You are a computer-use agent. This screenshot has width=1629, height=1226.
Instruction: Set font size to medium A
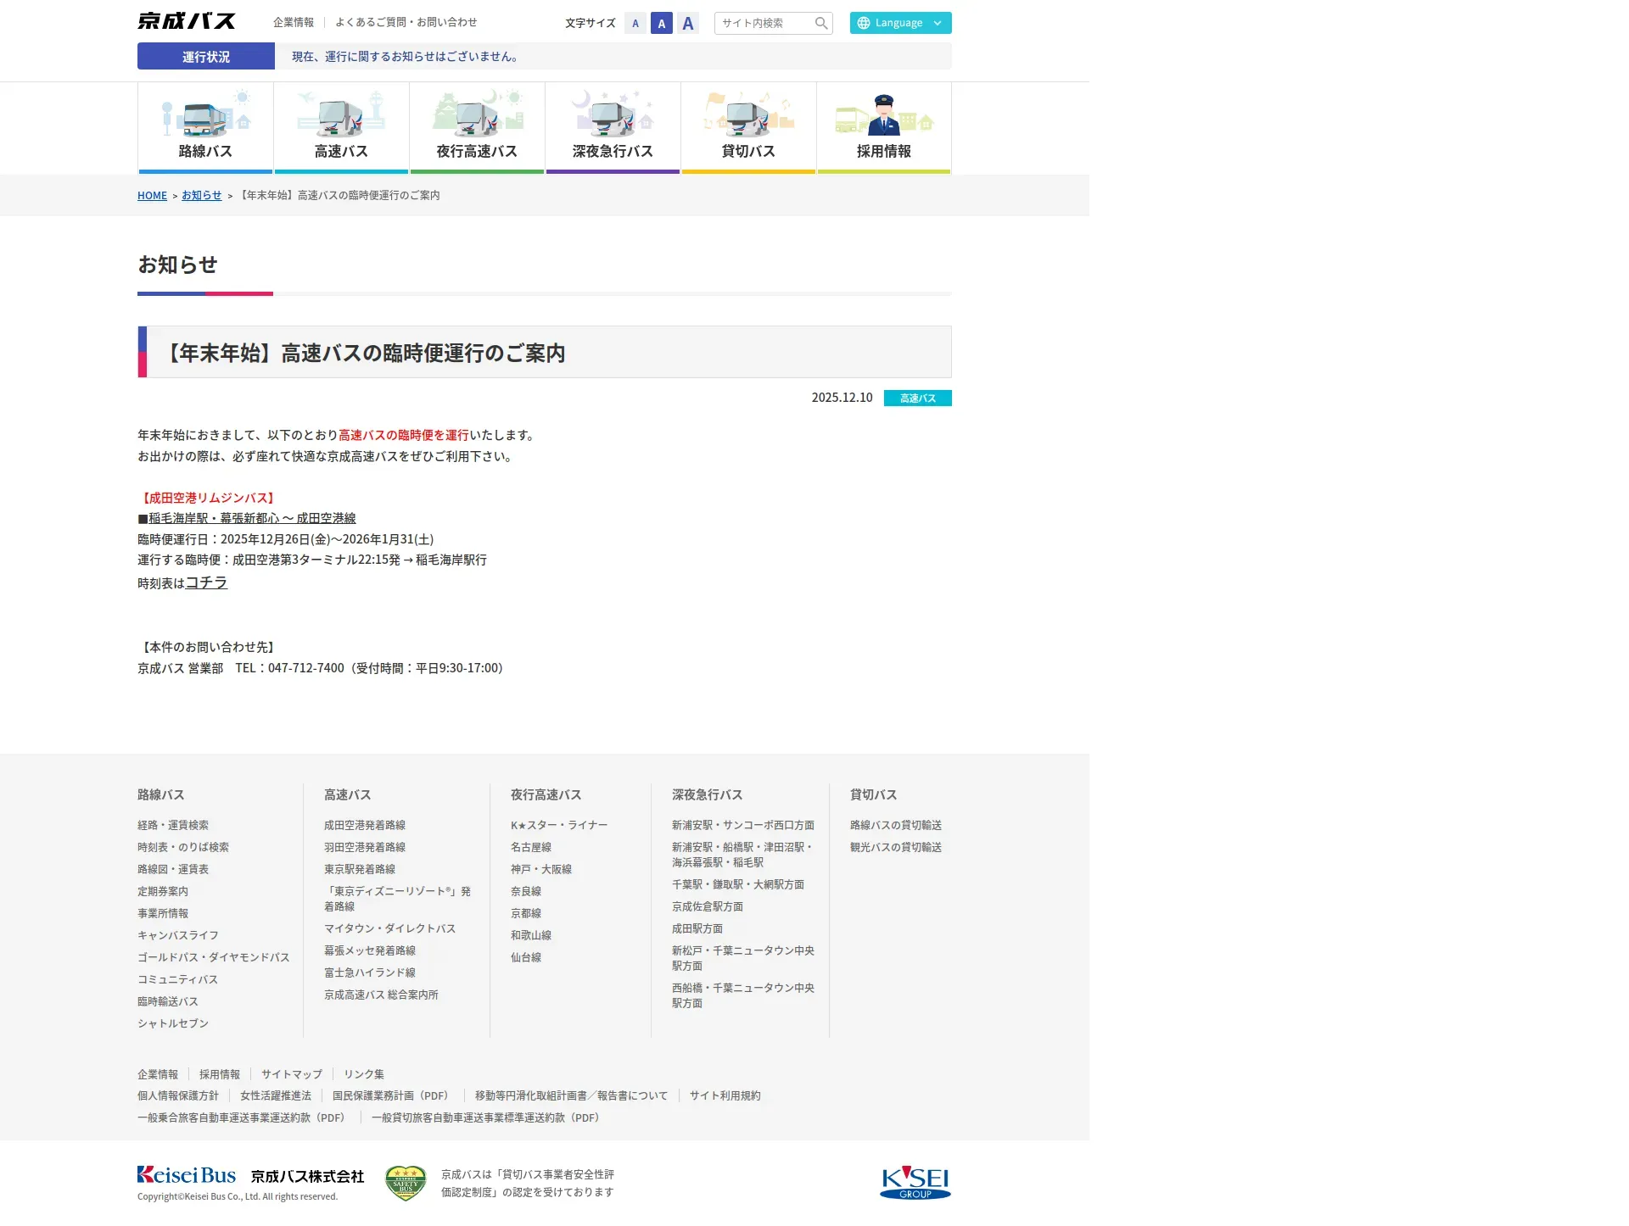662,23
